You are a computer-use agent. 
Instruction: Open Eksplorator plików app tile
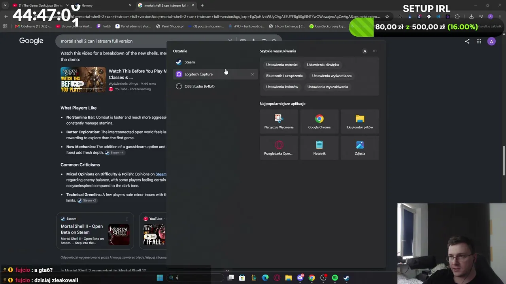point(360,121)
